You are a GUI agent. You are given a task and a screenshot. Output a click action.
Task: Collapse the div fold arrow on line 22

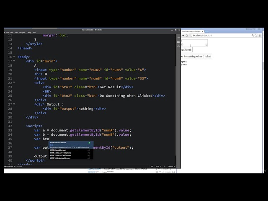tap(14, 82)
